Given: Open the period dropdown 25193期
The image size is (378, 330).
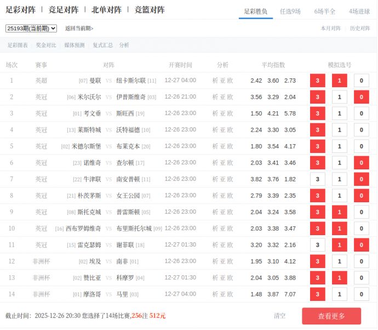Looking at the screenshot, I should [31, 29].
